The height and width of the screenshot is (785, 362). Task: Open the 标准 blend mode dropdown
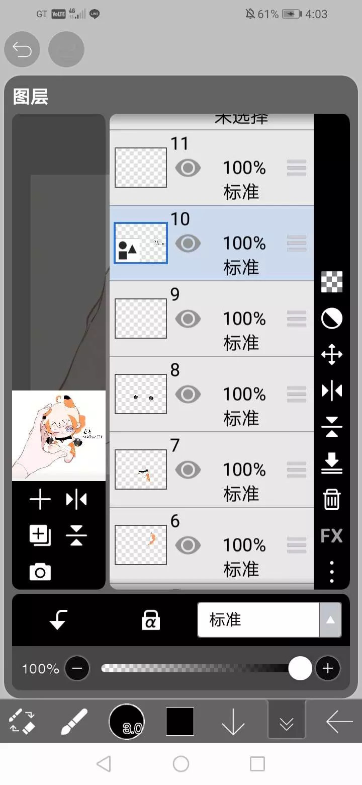[x=269, y=620]
